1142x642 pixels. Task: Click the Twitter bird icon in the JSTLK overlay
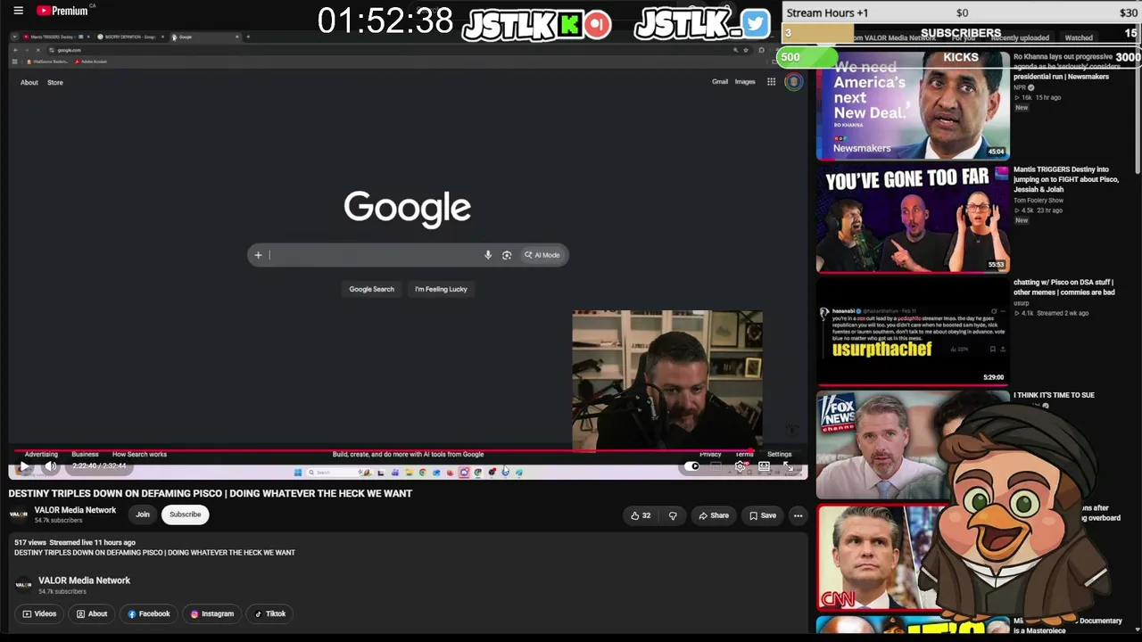(755, 23)
